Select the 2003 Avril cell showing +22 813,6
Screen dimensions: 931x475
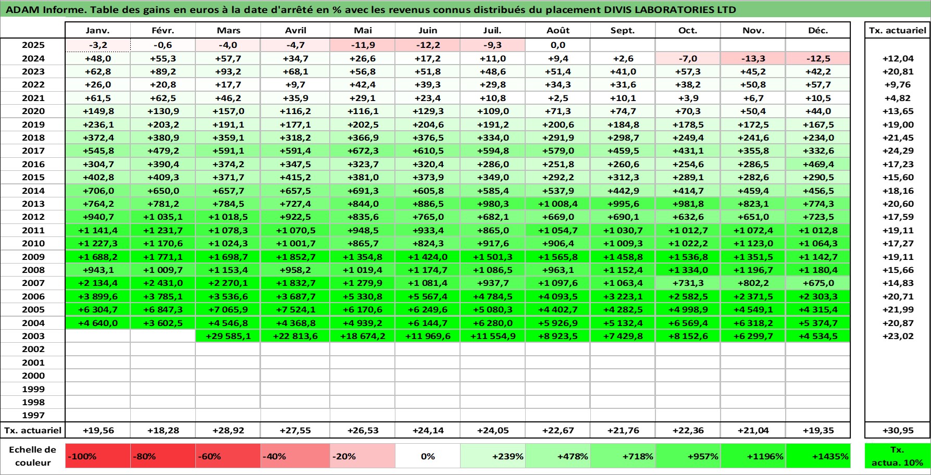[295, 336]
